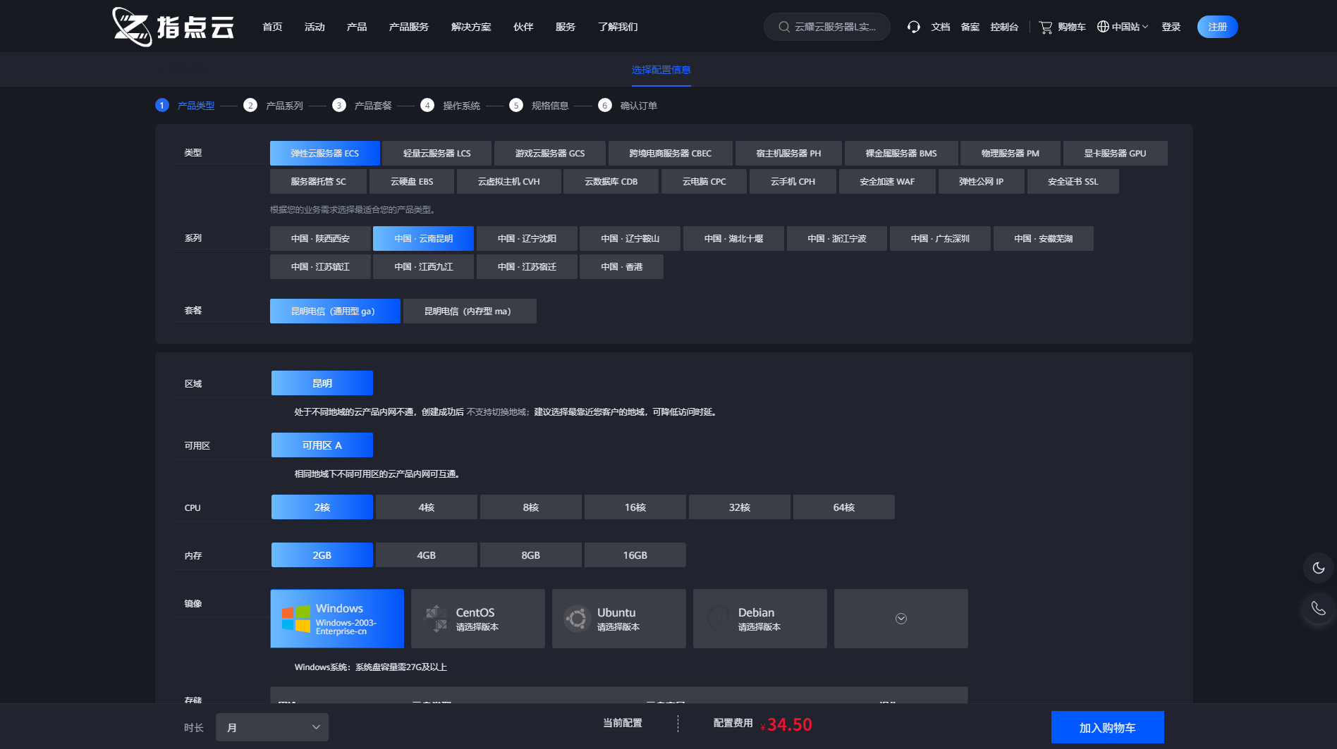Select memory option 16GB
1337x749 pixels.
pyautogui.click(x=635, y=555)
